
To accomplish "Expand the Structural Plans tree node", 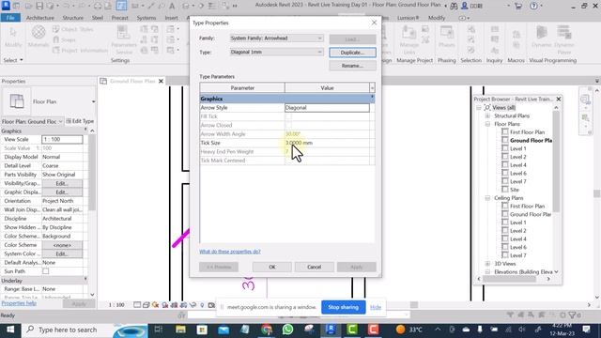I will coord(487,115).
